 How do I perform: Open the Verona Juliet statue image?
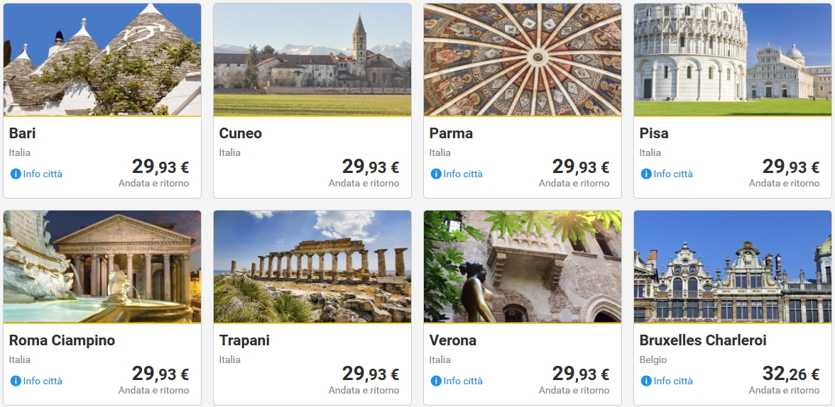coord(523,267)
